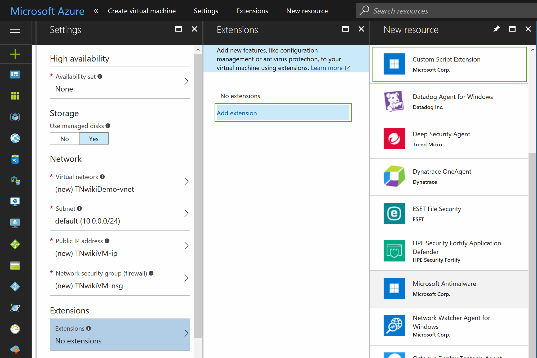The image size is (537, 358).
Task: Go to Create virtual machine breadcrumb
Action: [142, 11]
